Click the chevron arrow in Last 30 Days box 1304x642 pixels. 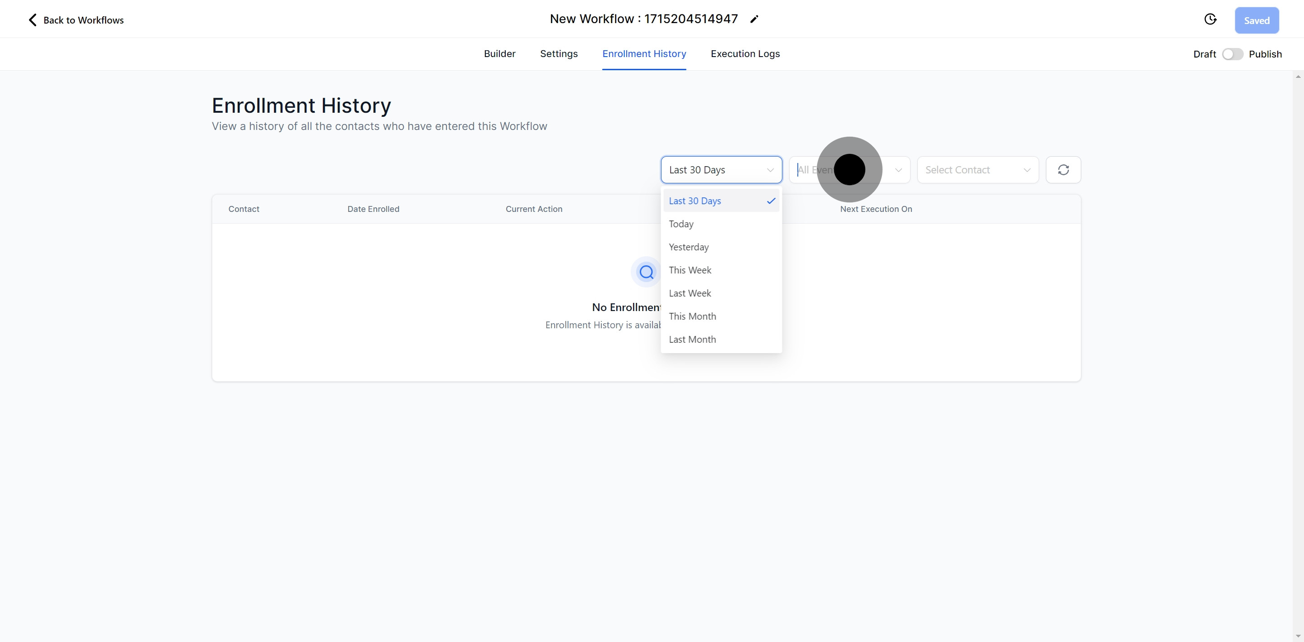[770, 170]
